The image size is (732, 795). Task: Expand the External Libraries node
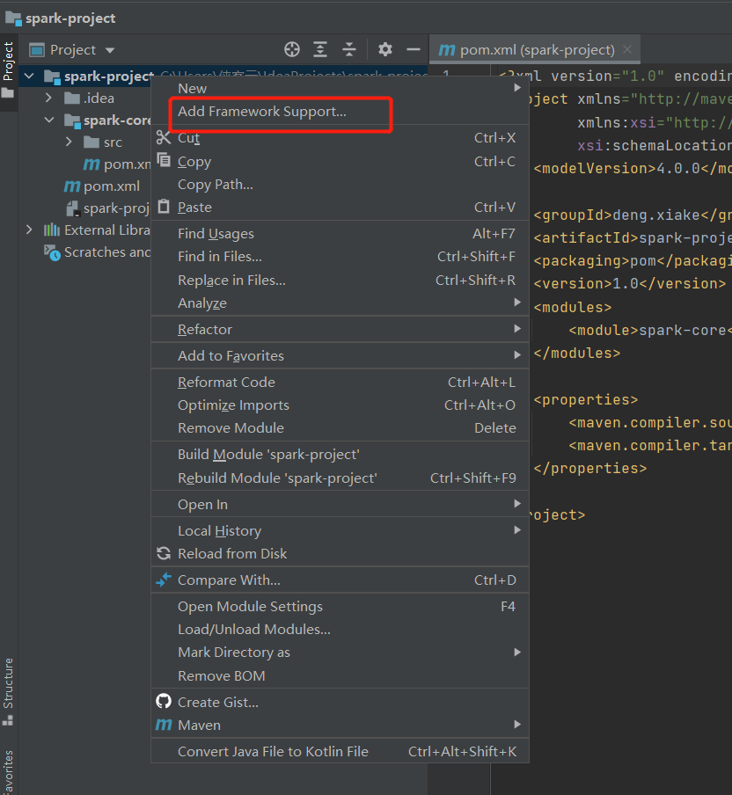coord(29,230)
